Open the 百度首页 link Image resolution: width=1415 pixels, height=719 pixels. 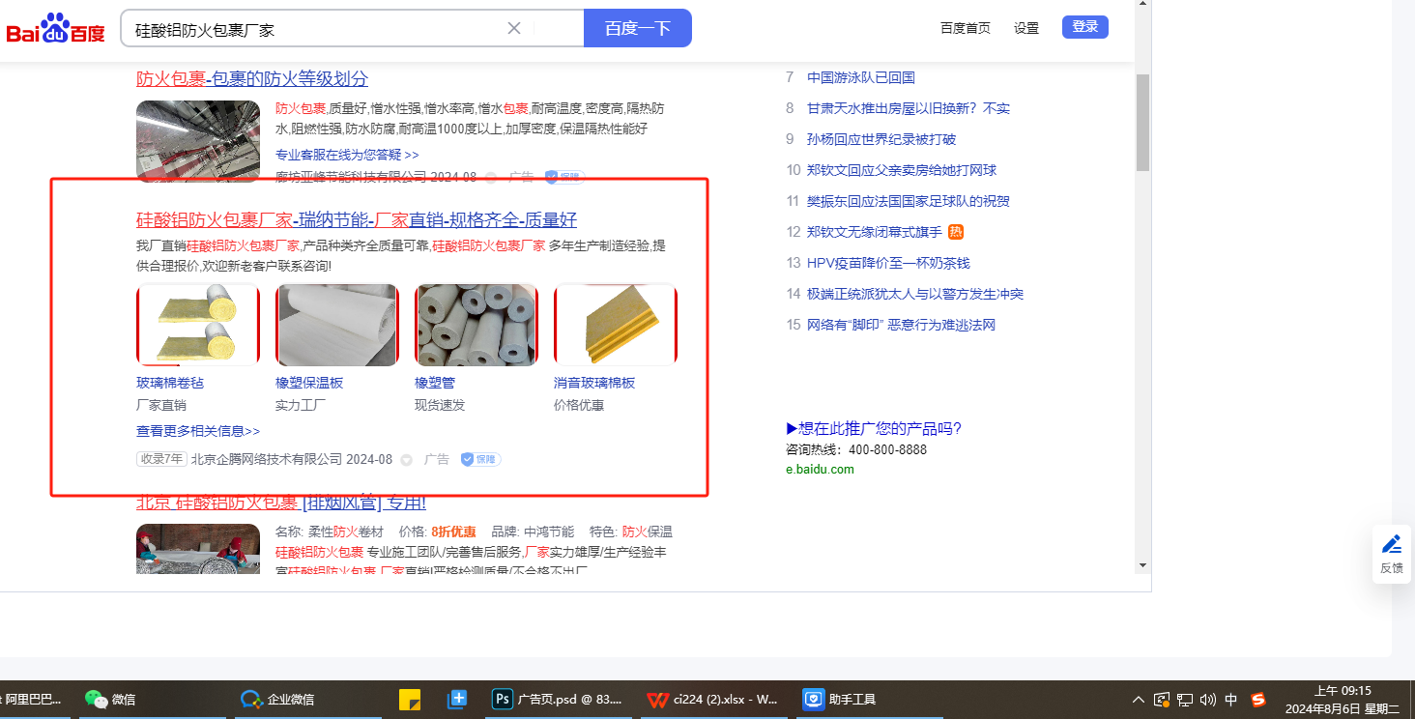[x=966, y=28]
